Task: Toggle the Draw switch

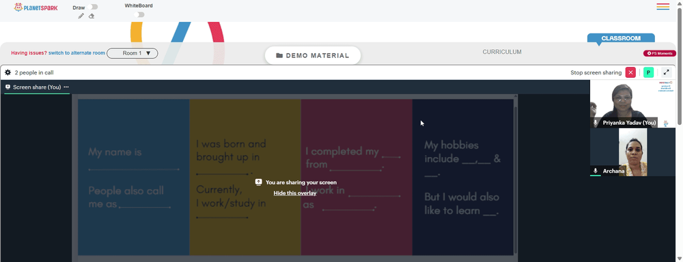Action: click(92, 7)
